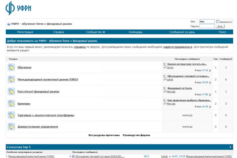Go to last post arrow at 16:35
This screenshot has height=158, width=237.
point(210,107)
